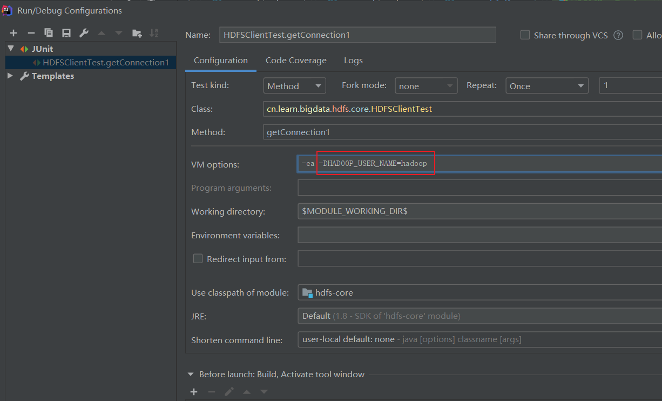
Task: Save configuration with the disk icon
Action: click(x=66, y=33)
